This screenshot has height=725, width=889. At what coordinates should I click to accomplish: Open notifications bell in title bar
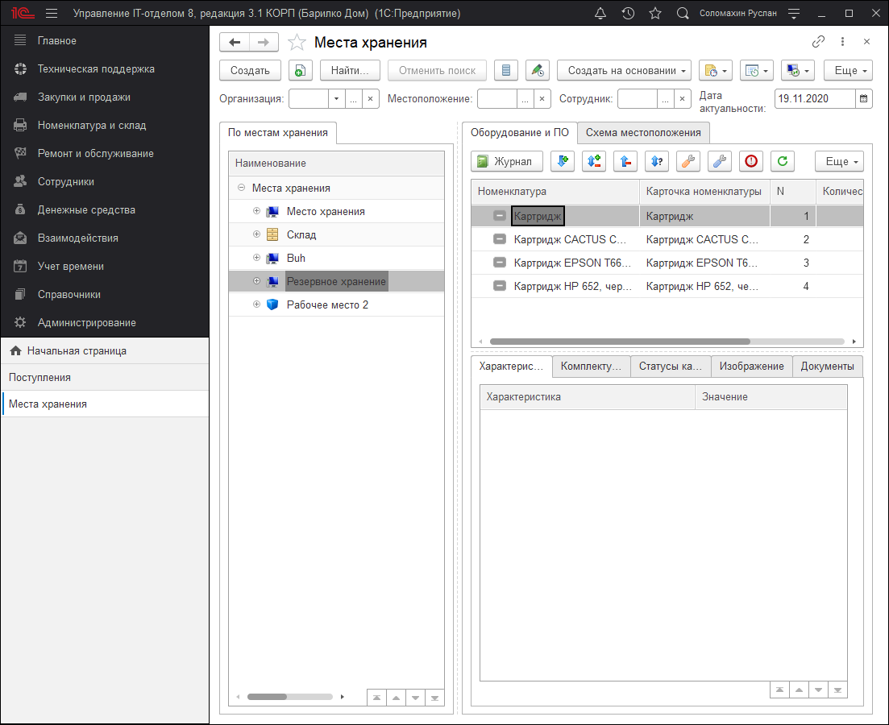(x=600, y=14)
